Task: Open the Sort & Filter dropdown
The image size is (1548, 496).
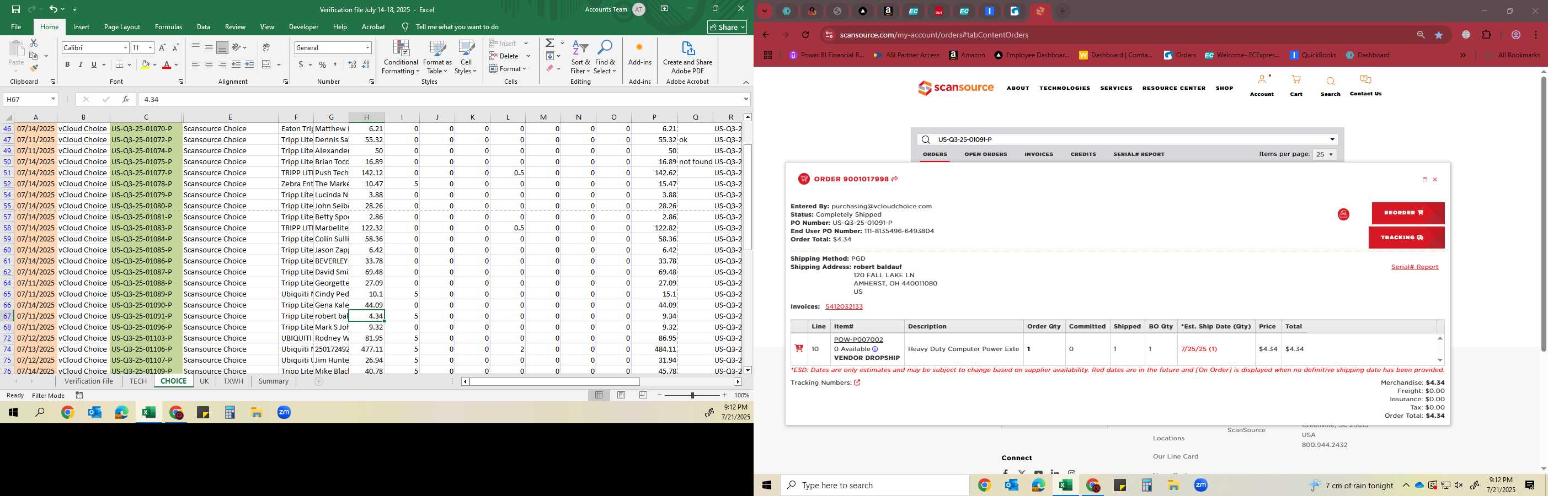Action: tap(580, 58)
